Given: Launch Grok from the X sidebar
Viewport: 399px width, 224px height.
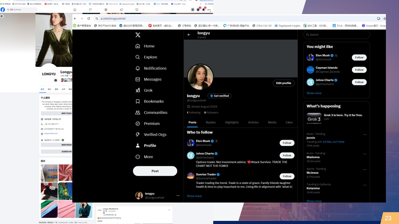Looking at the screenshot, I should coord(144,90).
